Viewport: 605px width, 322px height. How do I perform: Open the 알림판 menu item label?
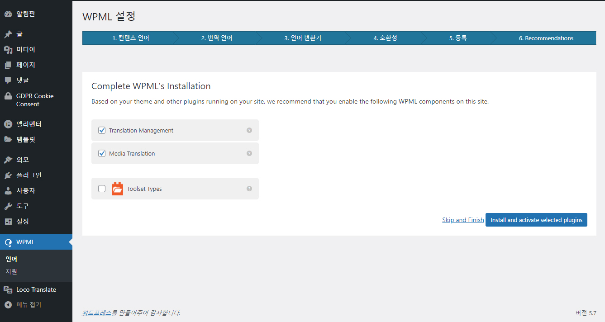pyautogui.click(x=26, y=14)
